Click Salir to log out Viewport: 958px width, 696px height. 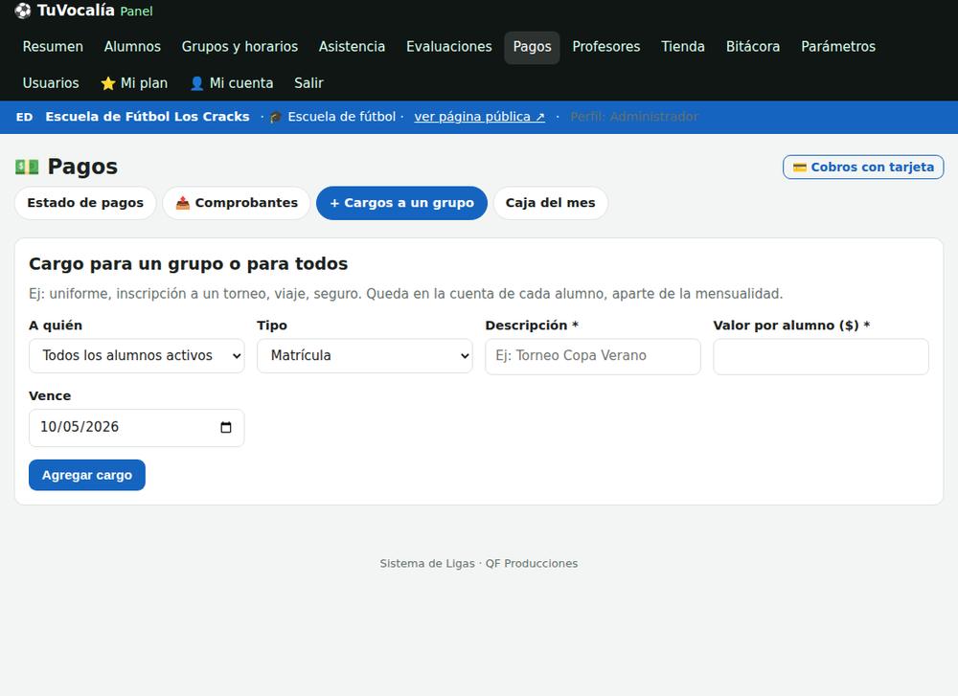[308, 83]
